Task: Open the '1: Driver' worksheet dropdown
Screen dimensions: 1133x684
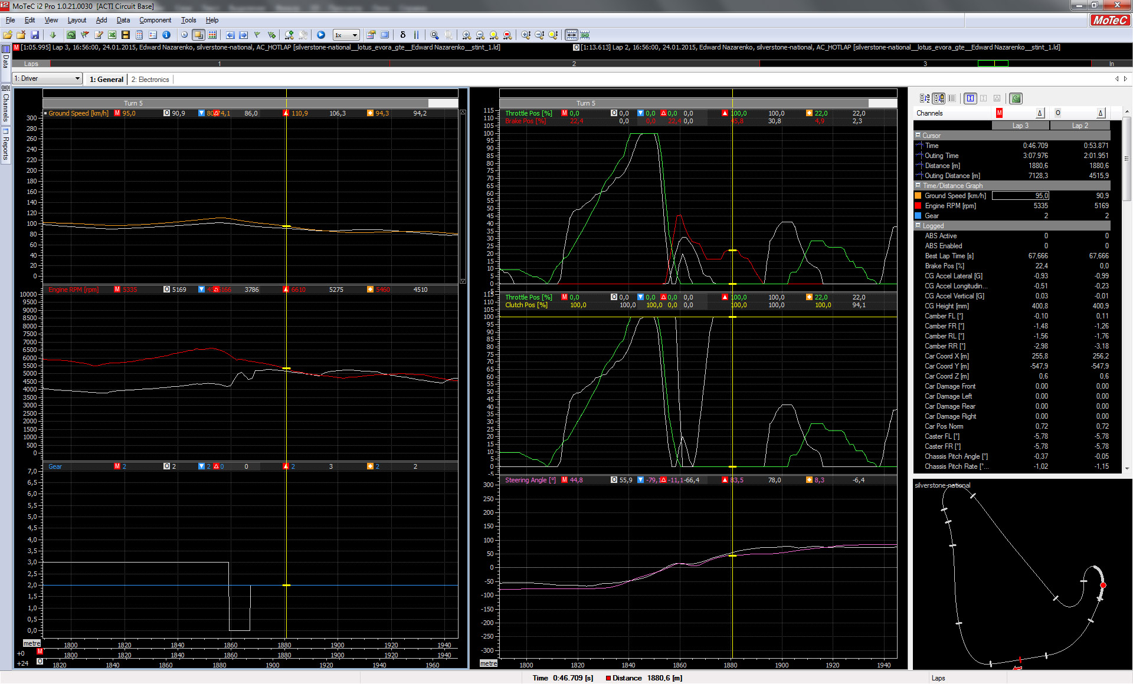Action: [x=47, y=78]
